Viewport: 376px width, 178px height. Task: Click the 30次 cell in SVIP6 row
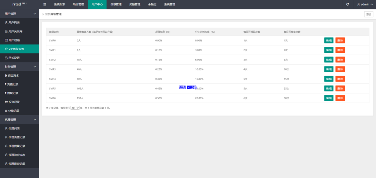pos(286,98)
